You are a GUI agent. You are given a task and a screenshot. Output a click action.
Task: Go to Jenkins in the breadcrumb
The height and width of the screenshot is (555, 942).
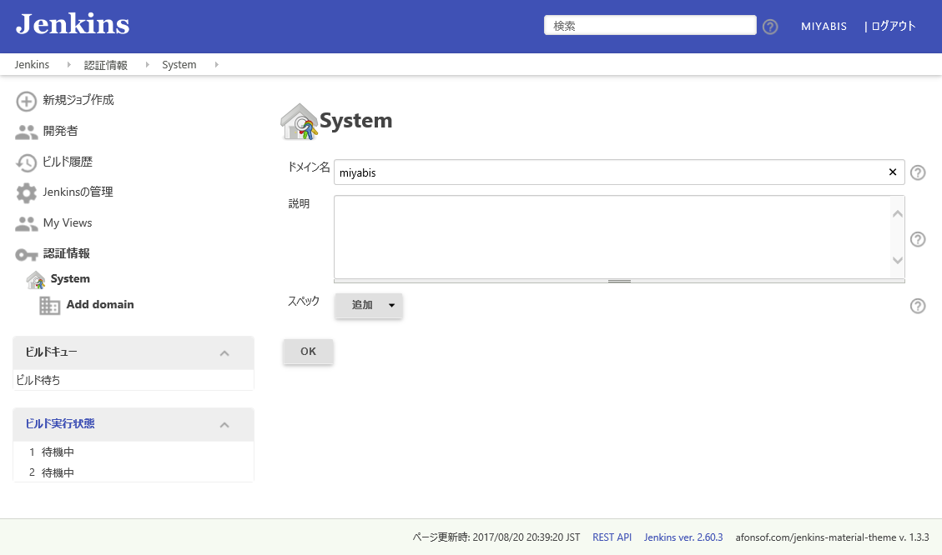(32, 65)
